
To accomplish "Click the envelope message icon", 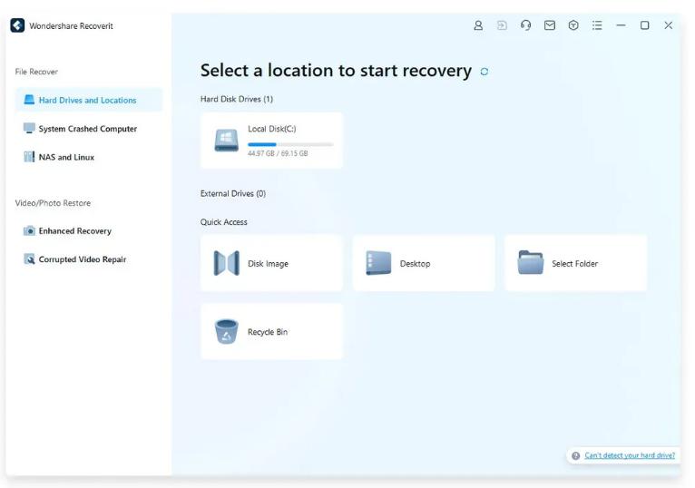I will click(549, 25).
